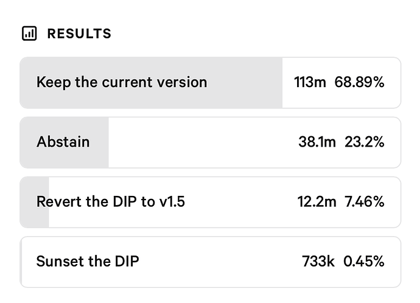The image size is (420, 303).
Task: Click the empty white middle of the Sunset bar
Action: pos(219,261)
